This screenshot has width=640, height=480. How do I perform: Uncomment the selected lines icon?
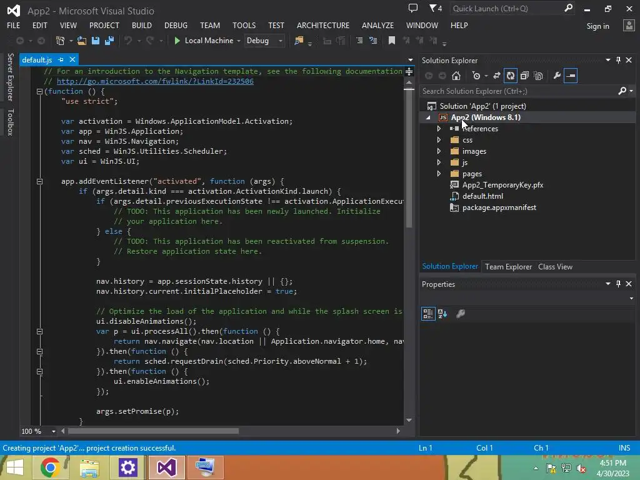pos(373,41)
